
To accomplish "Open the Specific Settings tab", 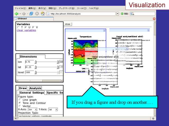I will point(55,93).
